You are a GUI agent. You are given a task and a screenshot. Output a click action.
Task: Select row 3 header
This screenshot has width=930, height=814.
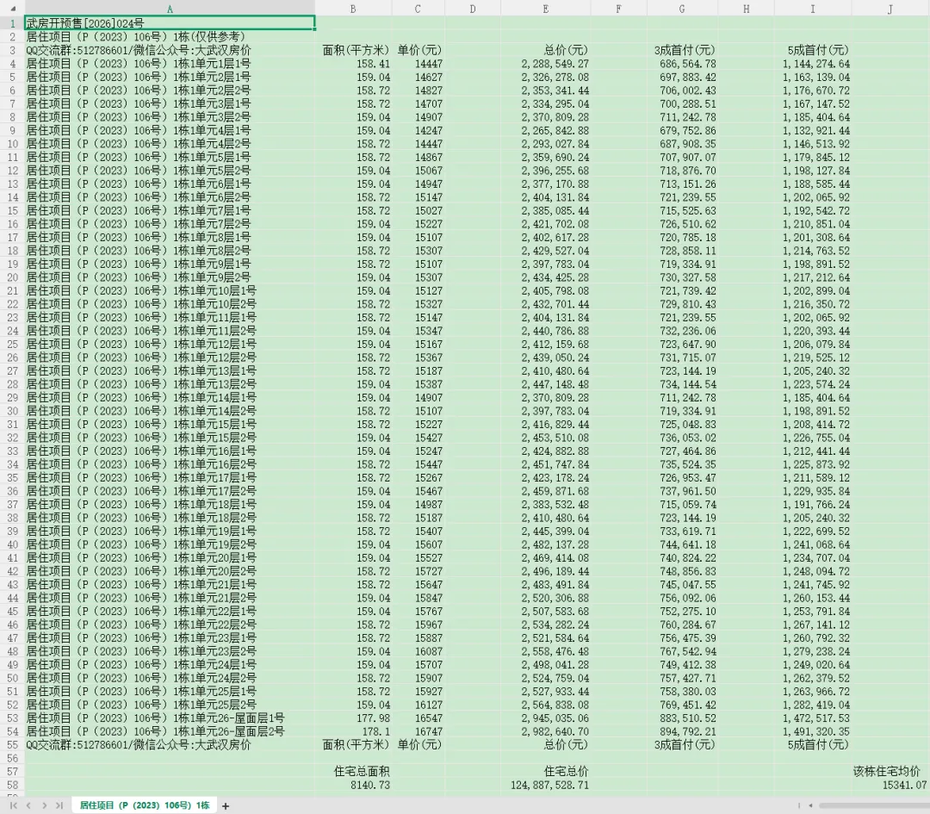12,50
